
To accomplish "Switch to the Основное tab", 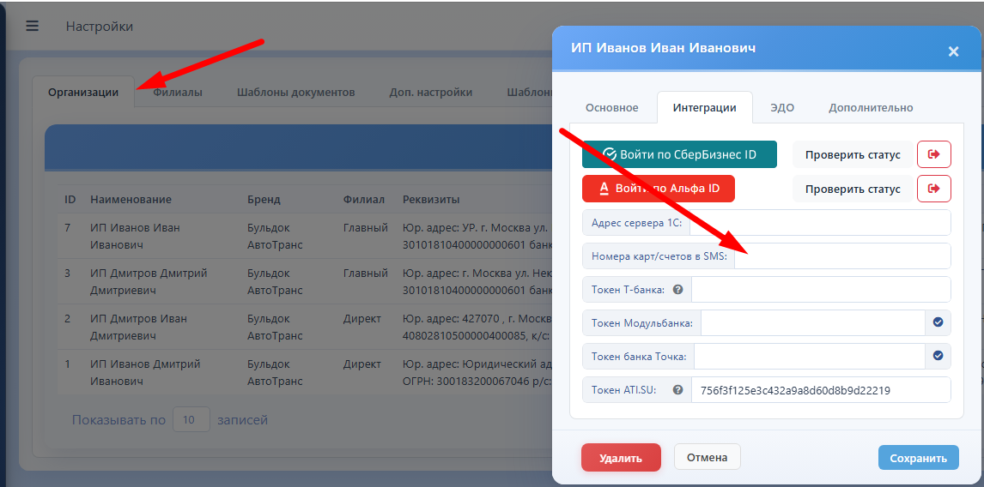I will pos(612,108).
